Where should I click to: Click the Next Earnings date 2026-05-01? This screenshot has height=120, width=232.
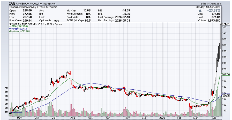click(123, 21)
